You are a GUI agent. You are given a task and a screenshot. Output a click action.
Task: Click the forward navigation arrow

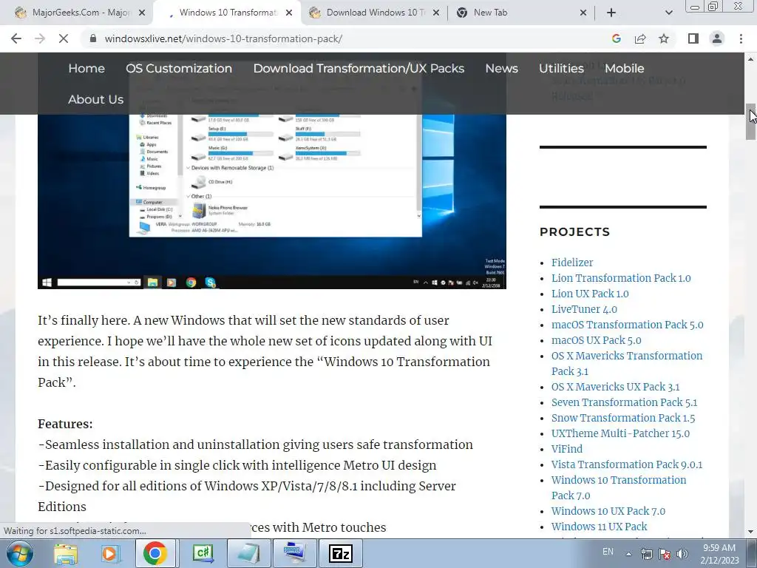[40, 38]
